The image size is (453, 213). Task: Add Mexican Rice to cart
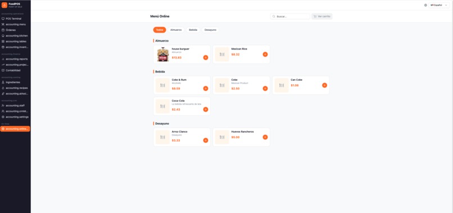point(265,55)
